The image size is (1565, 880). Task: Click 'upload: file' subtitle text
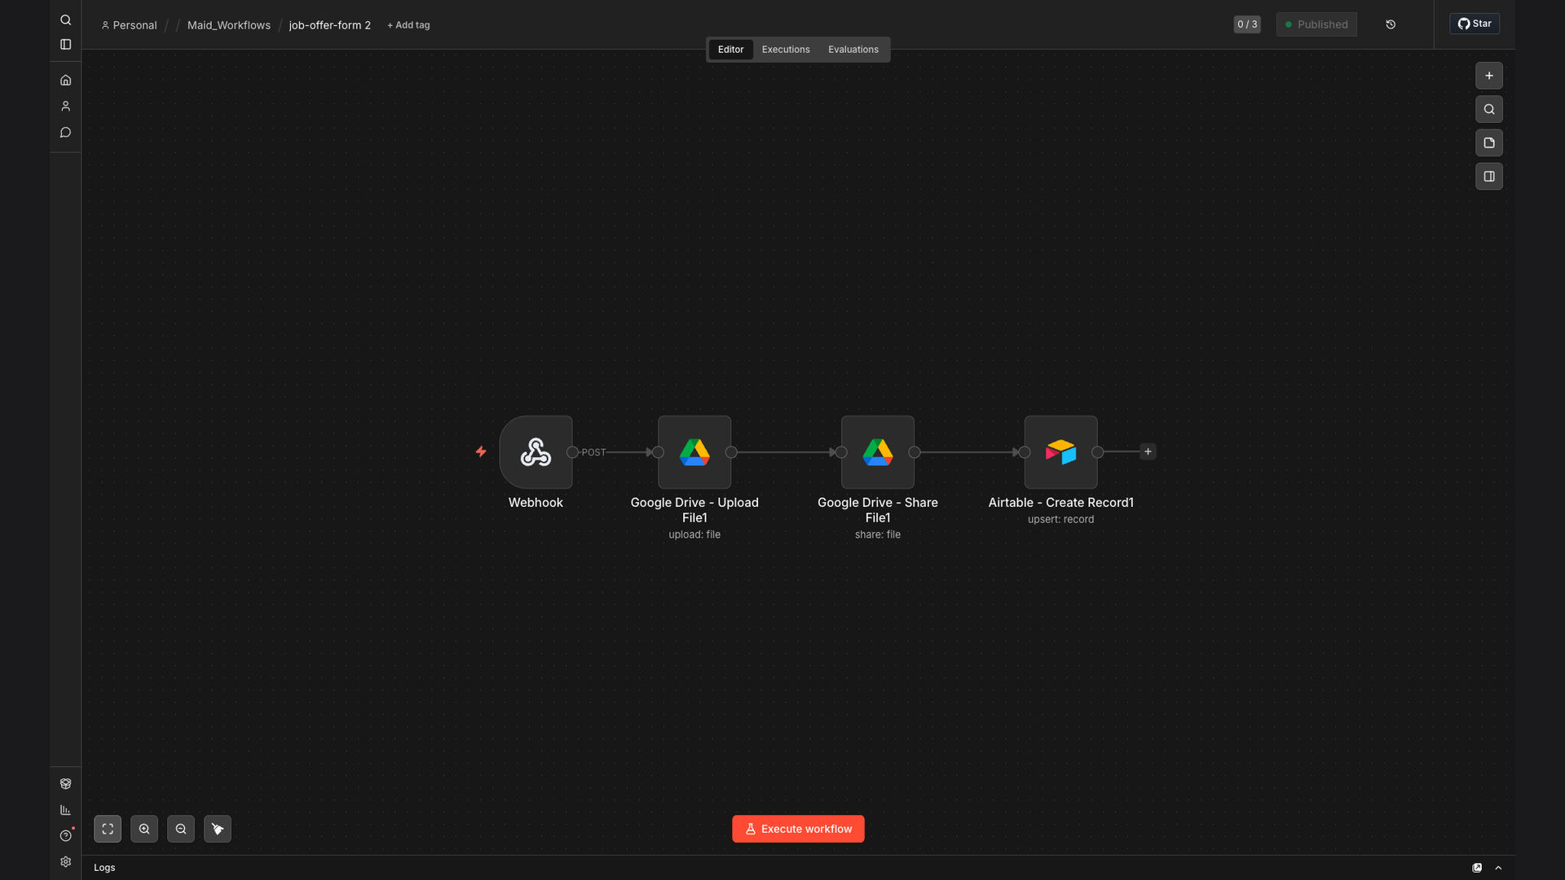click(694, 535)
